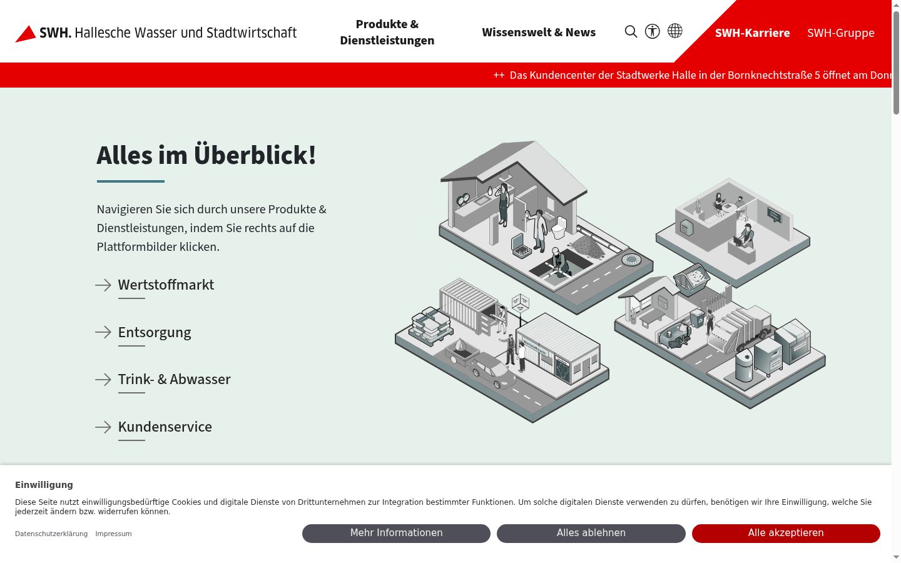This screenshot has width=901, height=563.
Task: Click the SWH red triangle logo
Action: tap(26, 33)
